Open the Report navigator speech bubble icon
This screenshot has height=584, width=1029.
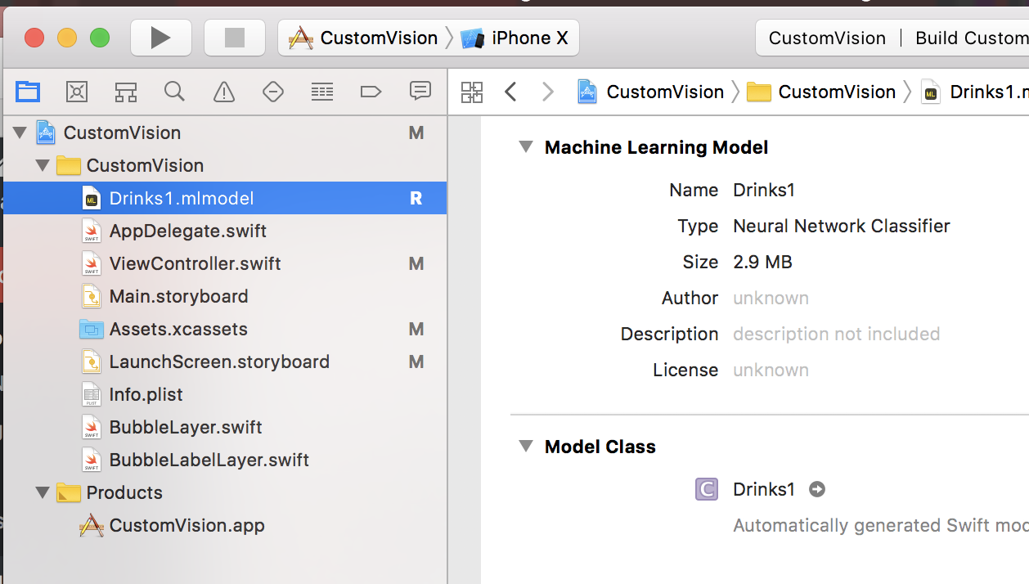point(420,91)
